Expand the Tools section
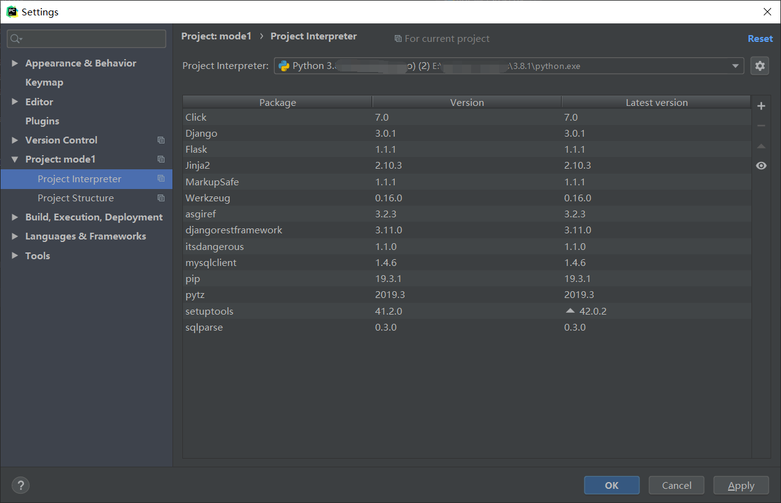Viewport: 781px width, 503px height. 15,256
